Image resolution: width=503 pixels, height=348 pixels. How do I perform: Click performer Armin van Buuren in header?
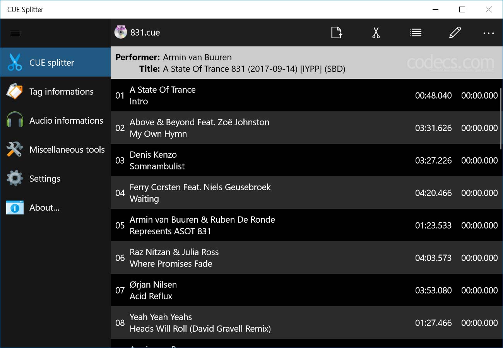pos(197,57)
